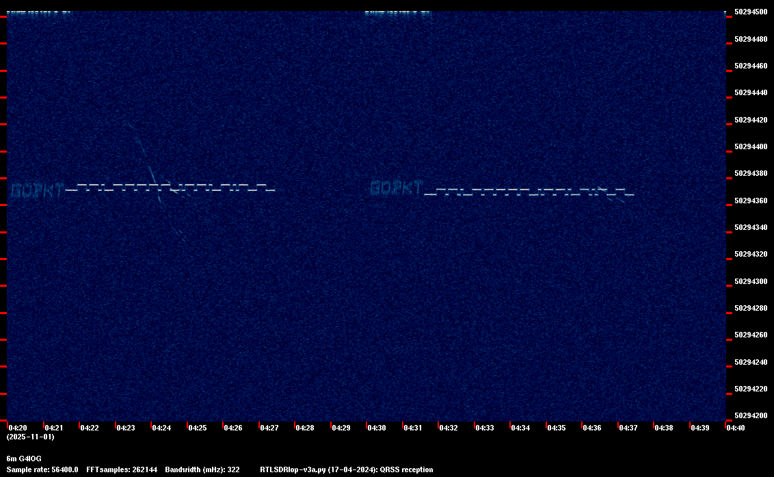The height and width of the screenshot is (477, 774).
Task: Click the 50294380 frequency label
Action: coord(751,174)
